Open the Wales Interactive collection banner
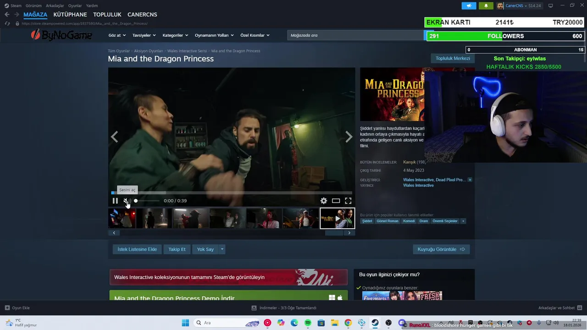 (x=228, y=277)
